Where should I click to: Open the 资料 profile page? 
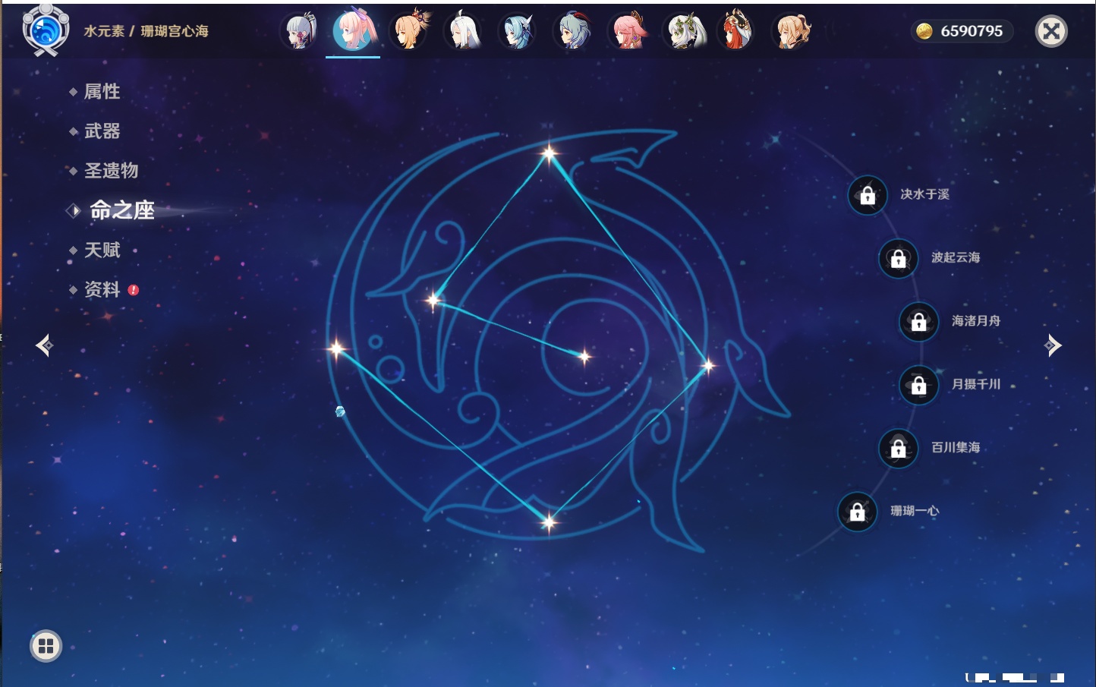(x=102, y=289)
